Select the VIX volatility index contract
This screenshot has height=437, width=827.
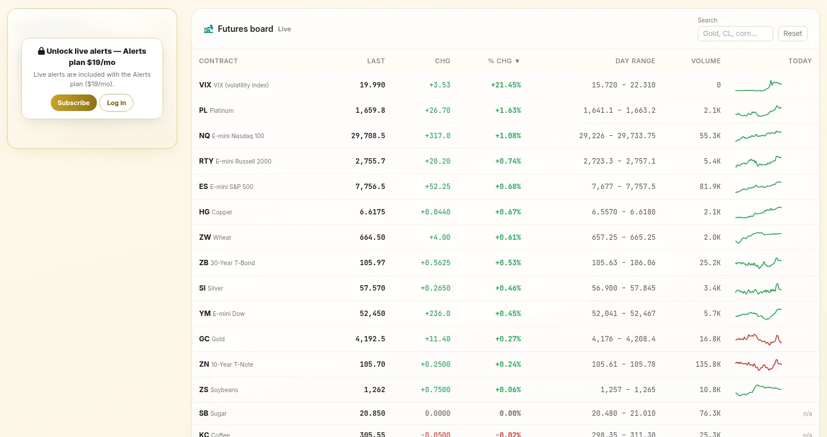pyautogui.click(x=234, y=85)
